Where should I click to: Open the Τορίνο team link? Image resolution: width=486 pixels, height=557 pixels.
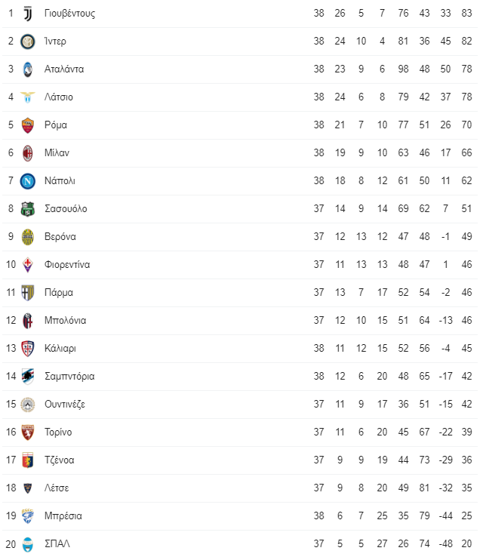[x=58, y=432]
